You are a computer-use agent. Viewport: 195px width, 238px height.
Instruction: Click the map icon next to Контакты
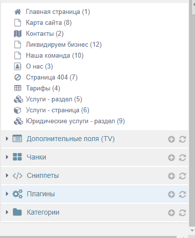(17, 34)
